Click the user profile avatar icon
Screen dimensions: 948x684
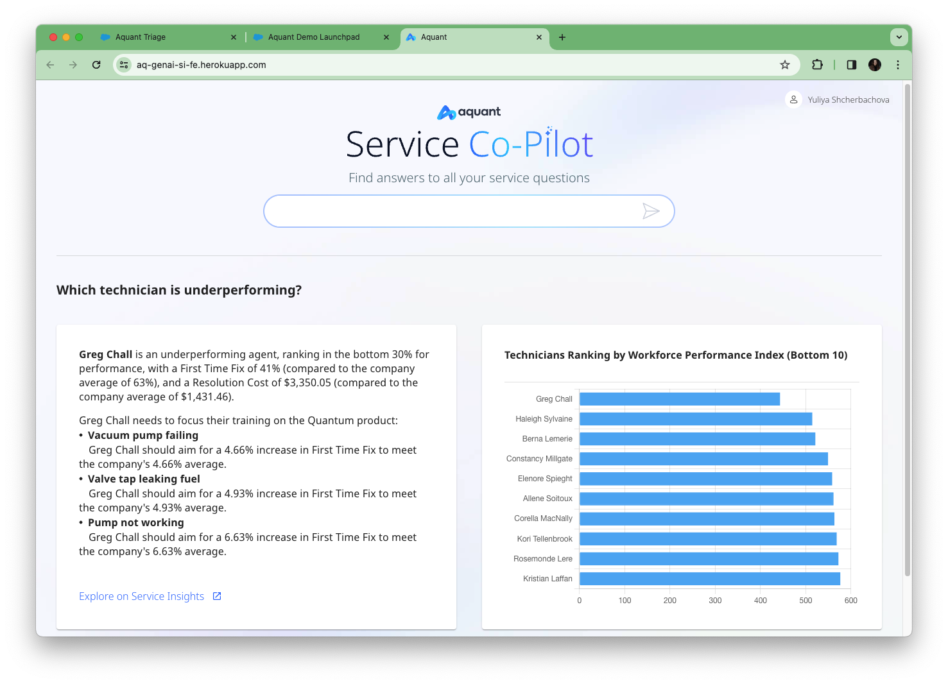tap(793, 99)
